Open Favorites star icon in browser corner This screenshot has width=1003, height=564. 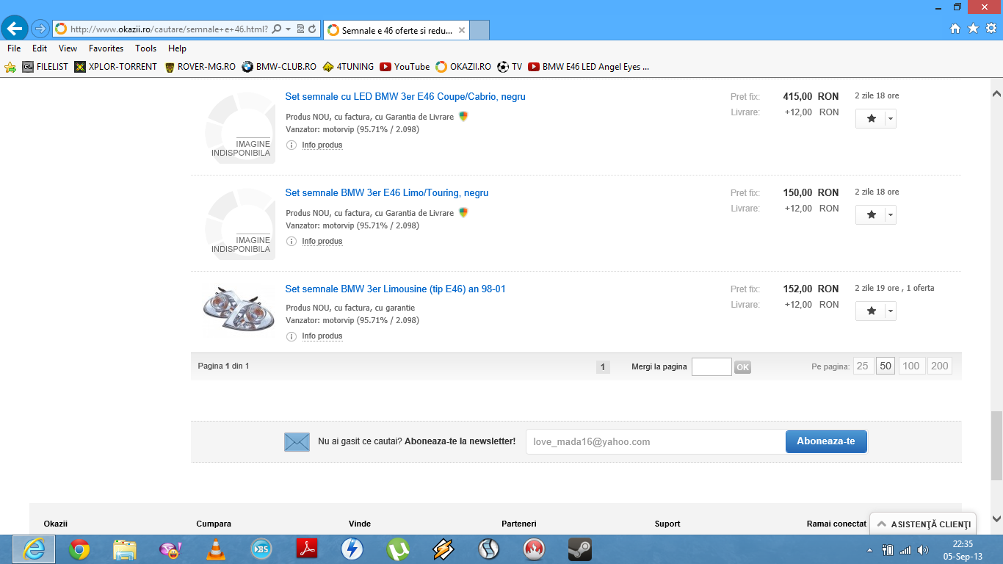click(x=973, y=29)
